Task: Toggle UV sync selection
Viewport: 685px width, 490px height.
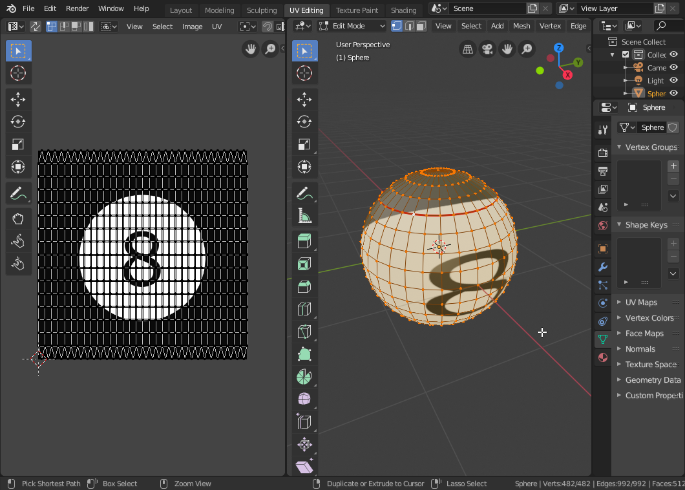Action: coord(35,27)
